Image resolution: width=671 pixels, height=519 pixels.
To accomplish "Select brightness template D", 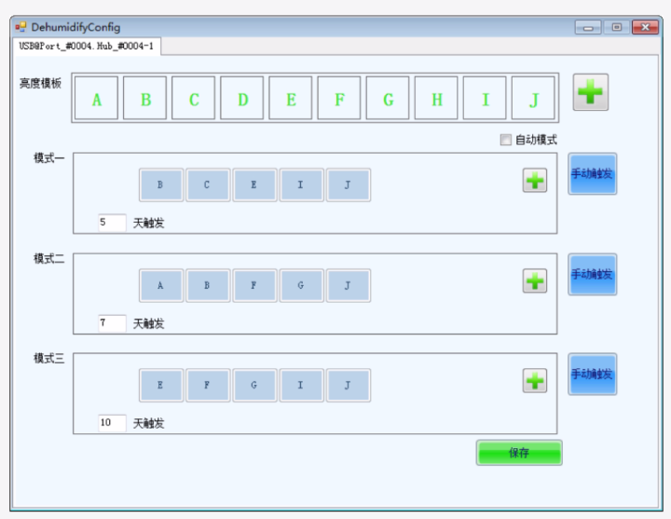I will point(242,99).
